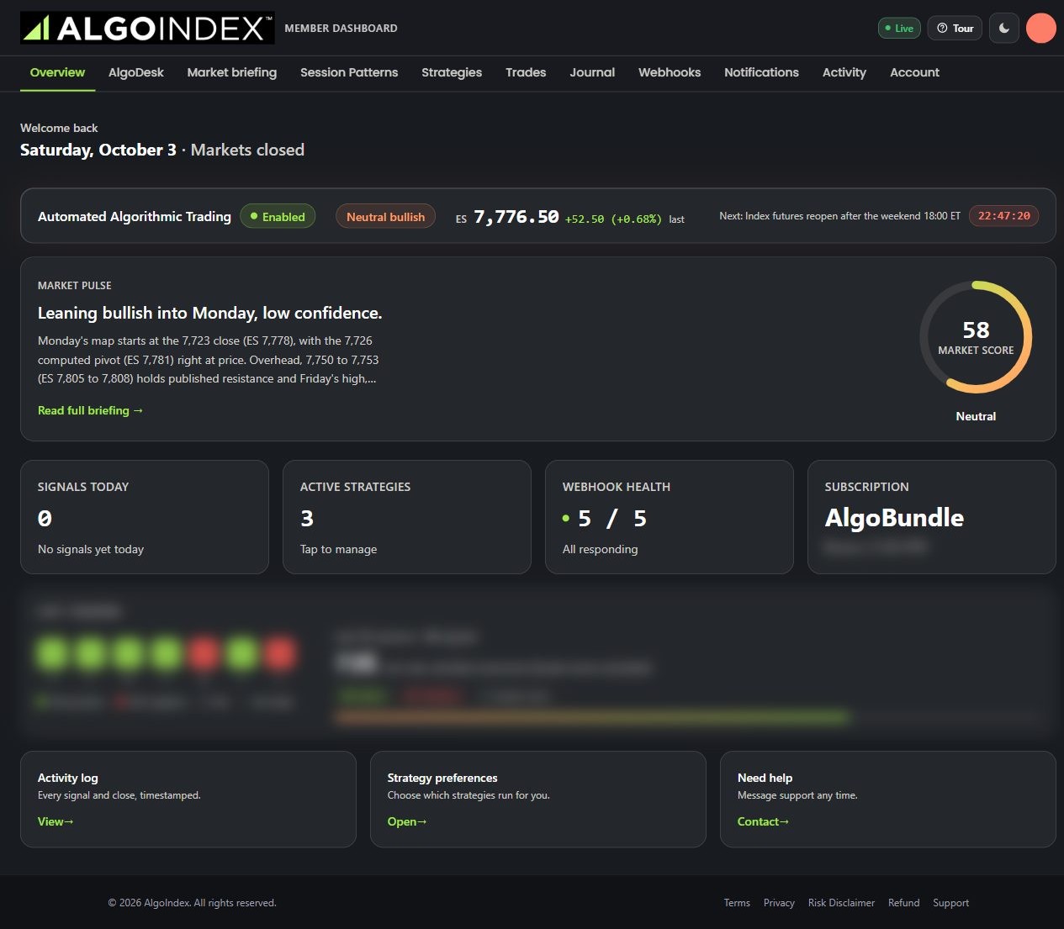Open the Risk Disclaimer footer link
The image size is (1064, 929).
841,903
